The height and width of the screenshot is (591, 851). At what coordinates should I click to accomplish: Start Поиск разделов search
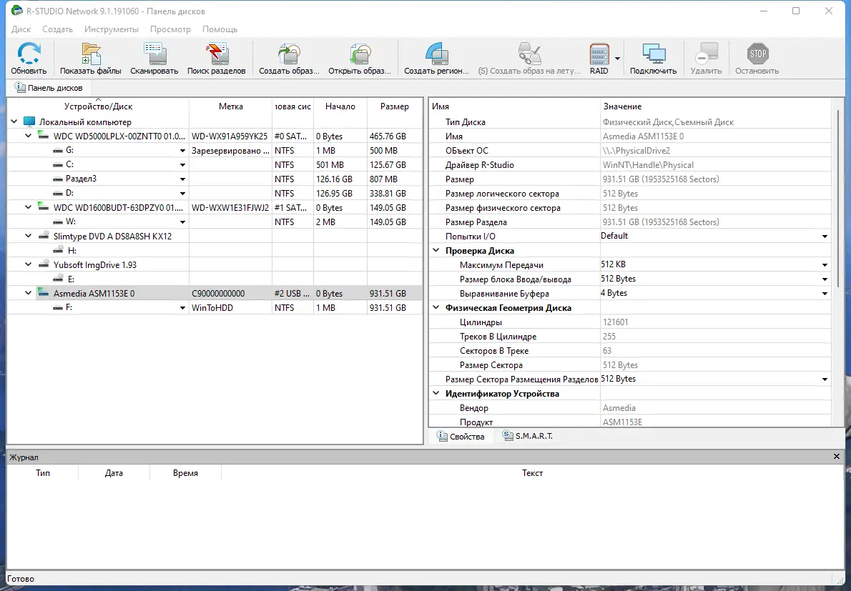pyautogui.click(x=217, y=54)
